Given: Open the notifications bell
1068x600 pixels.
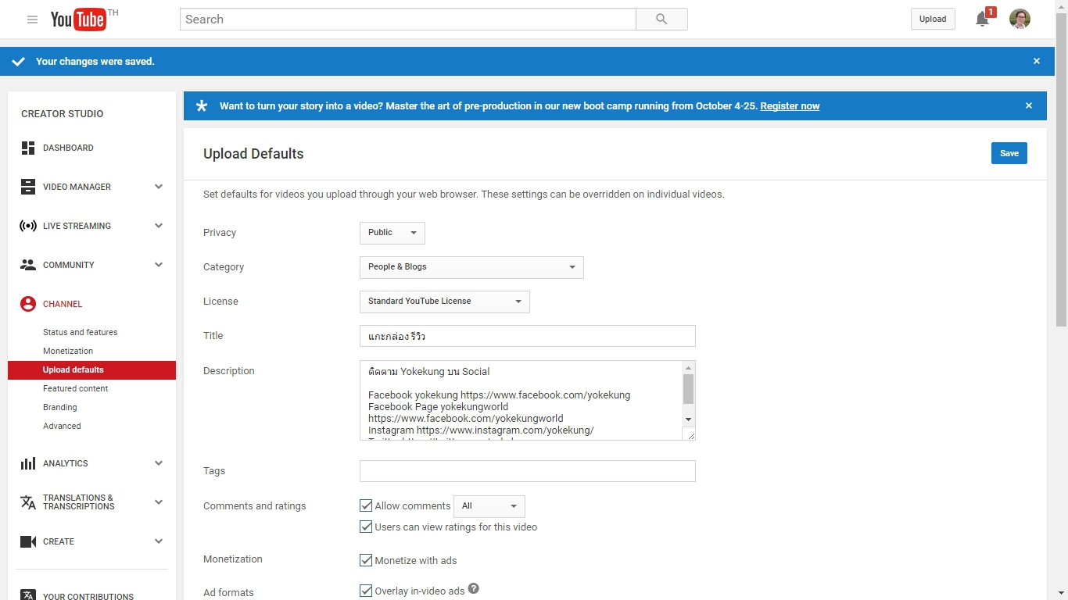Looking at the screenshot, I should (983, 20).
